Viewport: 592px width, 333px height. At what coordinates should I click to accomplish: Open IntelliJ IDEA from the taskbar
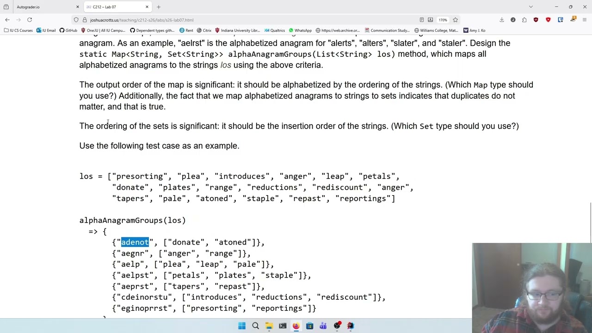(351, 326)
